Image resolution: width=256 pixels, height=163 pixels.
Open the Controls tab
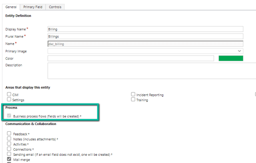click(55, 7)
